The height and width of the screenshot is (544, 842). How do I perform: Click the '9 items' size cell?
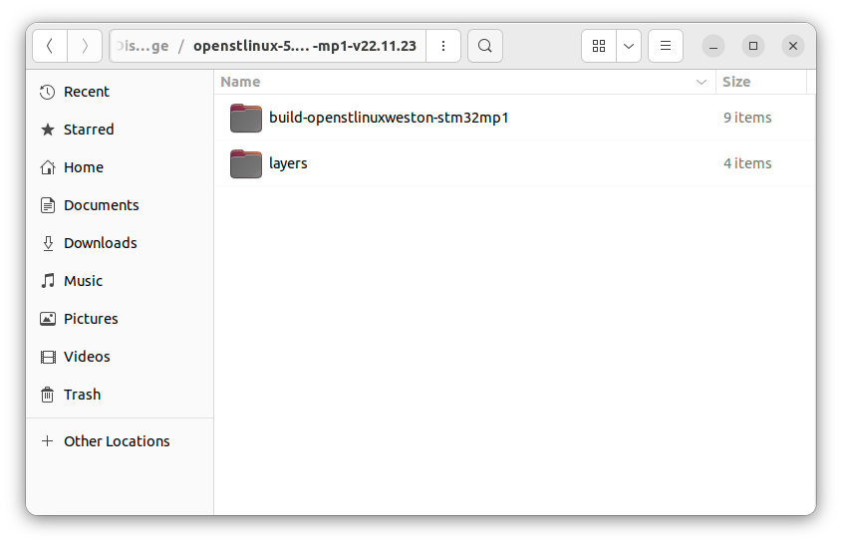(747, 118)
